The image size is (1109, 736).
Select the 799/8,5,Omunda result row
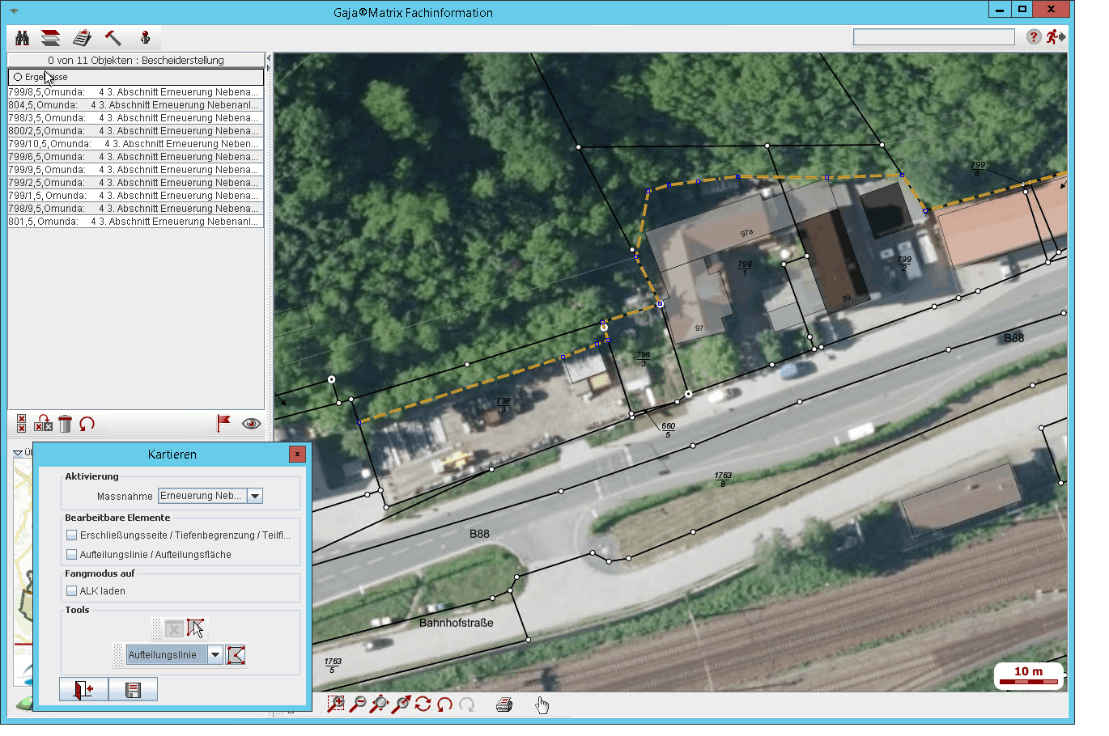pyautogui.click(x=134, y=92)
